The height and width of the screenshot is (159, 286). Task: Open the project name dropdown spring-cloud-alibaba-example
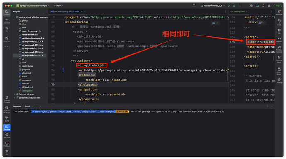[33, 6]
